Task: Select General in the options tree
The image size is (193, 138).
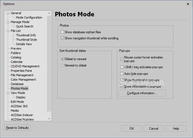Action: point(16,13)
